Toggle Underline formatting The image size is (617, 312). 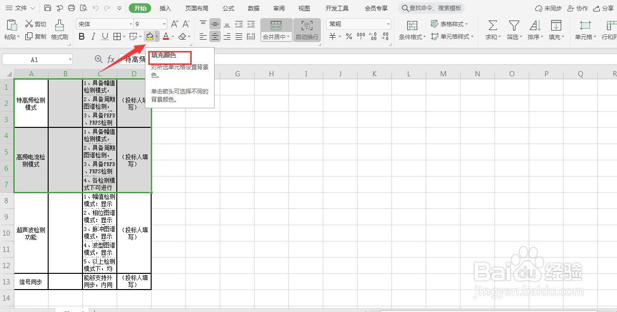pos(105,36)
